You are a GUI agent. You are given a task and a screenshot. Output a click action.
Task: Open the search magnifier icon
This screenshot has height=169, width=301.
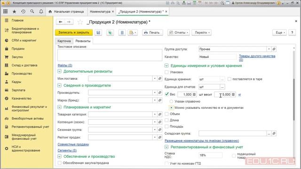32,11
